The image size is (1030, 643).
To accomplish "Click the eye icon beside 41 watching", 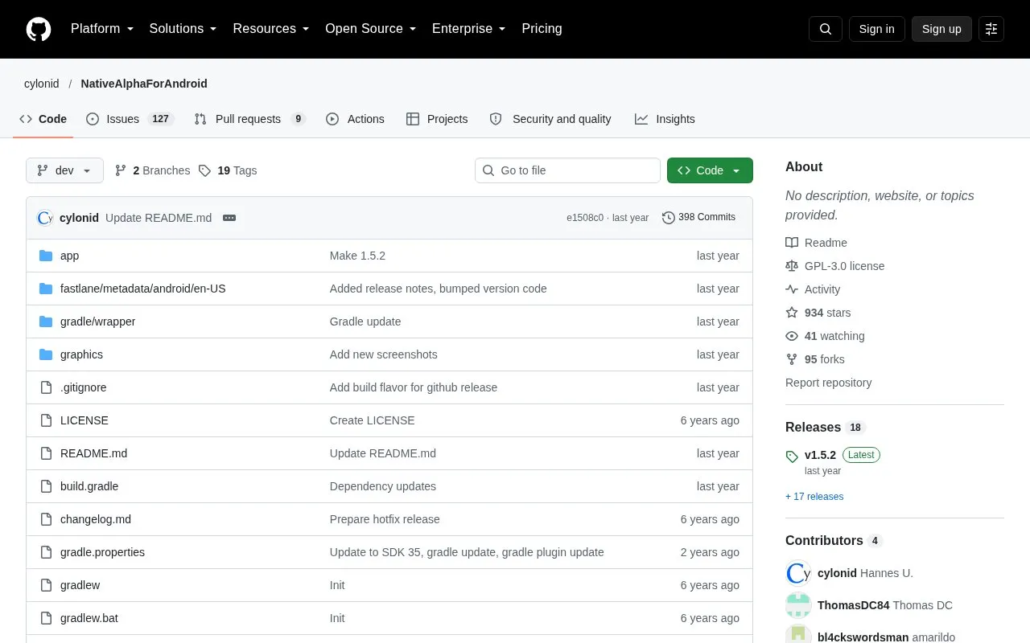I will click(792, 336).
